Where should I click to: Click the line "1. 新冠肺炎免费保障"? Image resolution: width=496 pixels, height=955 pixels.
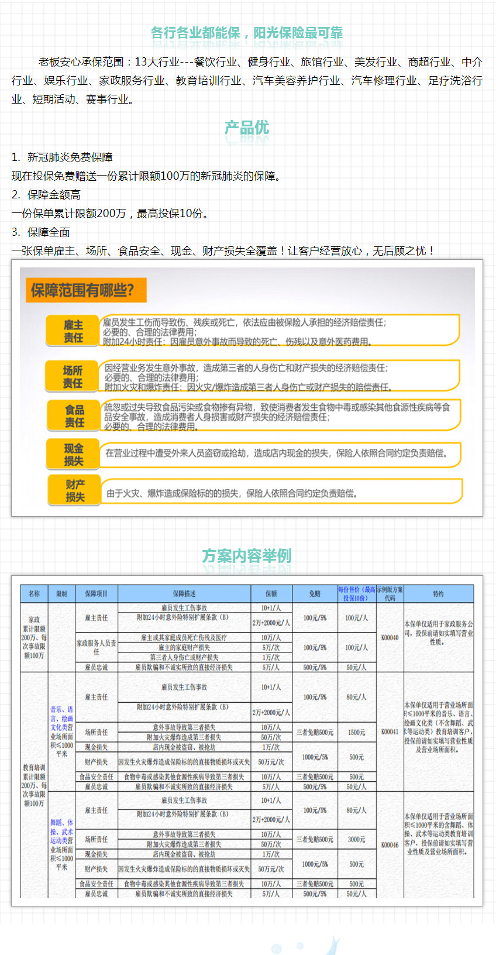[x=62, y=157]
